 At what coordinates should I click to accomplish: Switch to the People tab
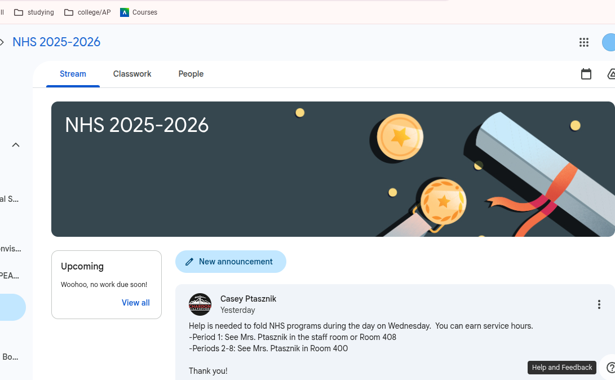pyautogui.click(x=191, y=74)
